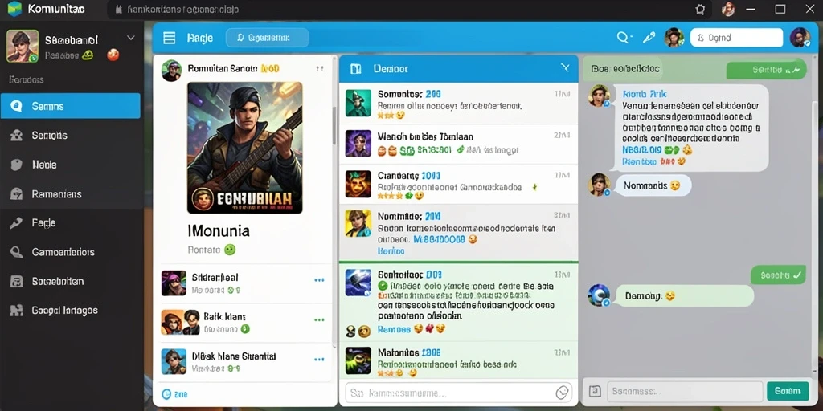823x411 pixels.
Task: Click the sidebar profile avatar
Action: (22, 46)
